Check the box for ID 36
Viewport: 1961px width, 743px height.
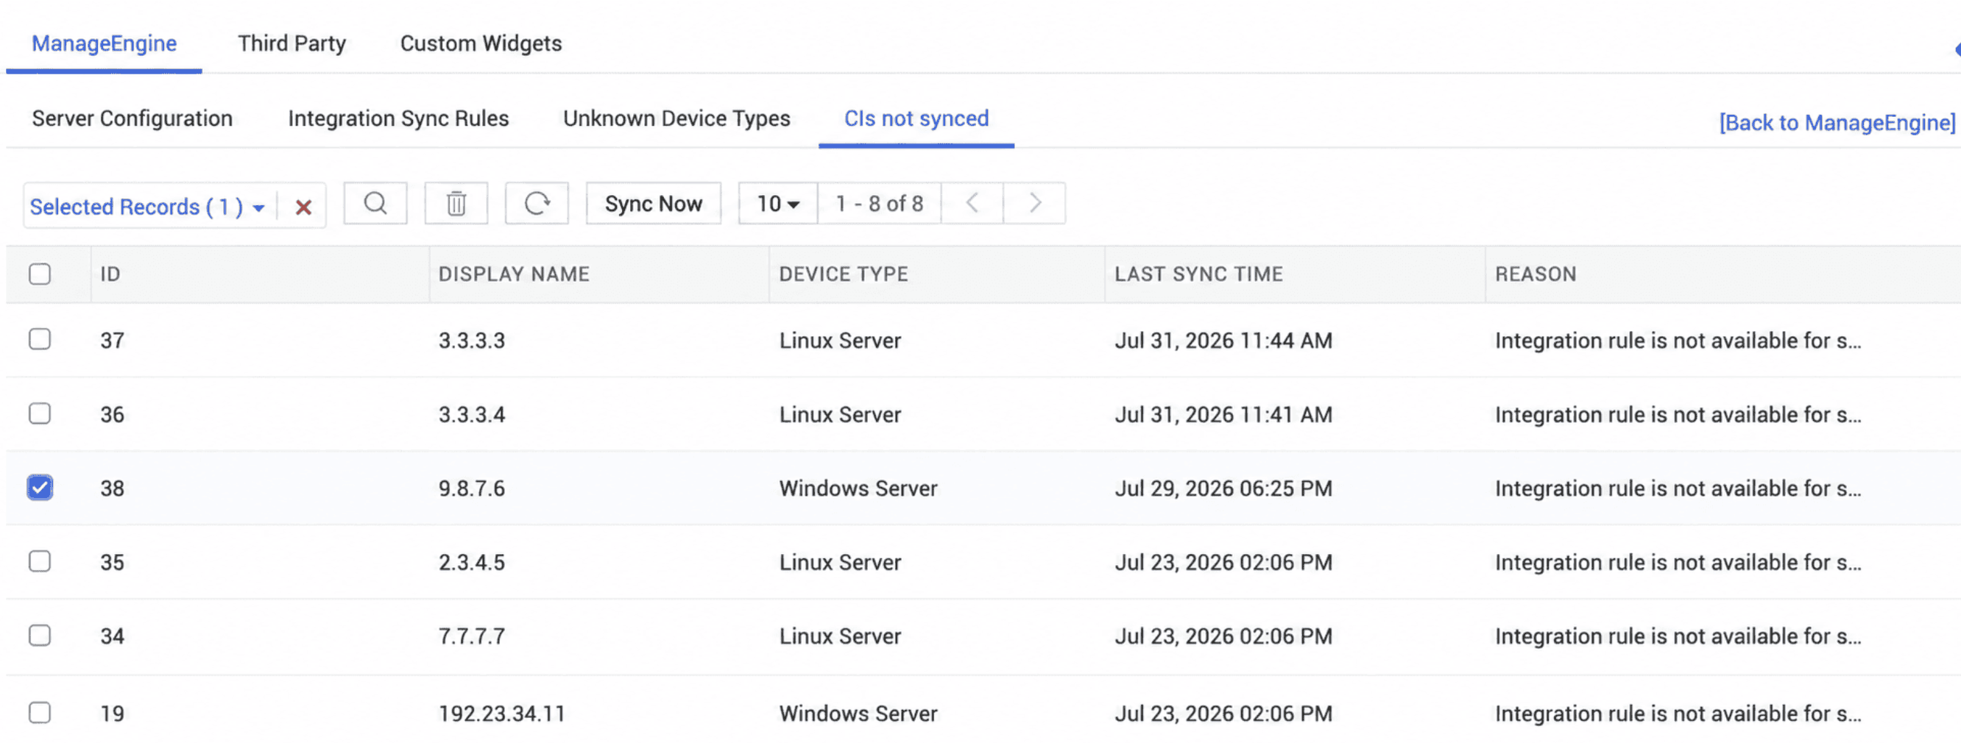pos(40,413)
